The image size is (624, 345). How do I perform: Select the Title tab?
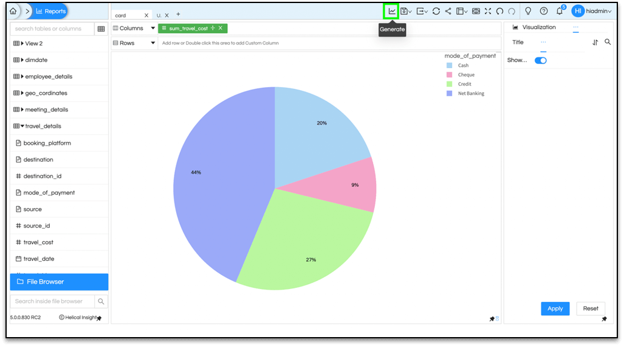point(518,42)
